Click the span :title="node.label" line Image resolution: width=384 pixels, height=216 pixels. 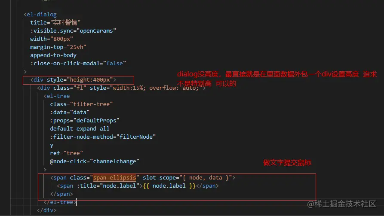pos(138,186)
